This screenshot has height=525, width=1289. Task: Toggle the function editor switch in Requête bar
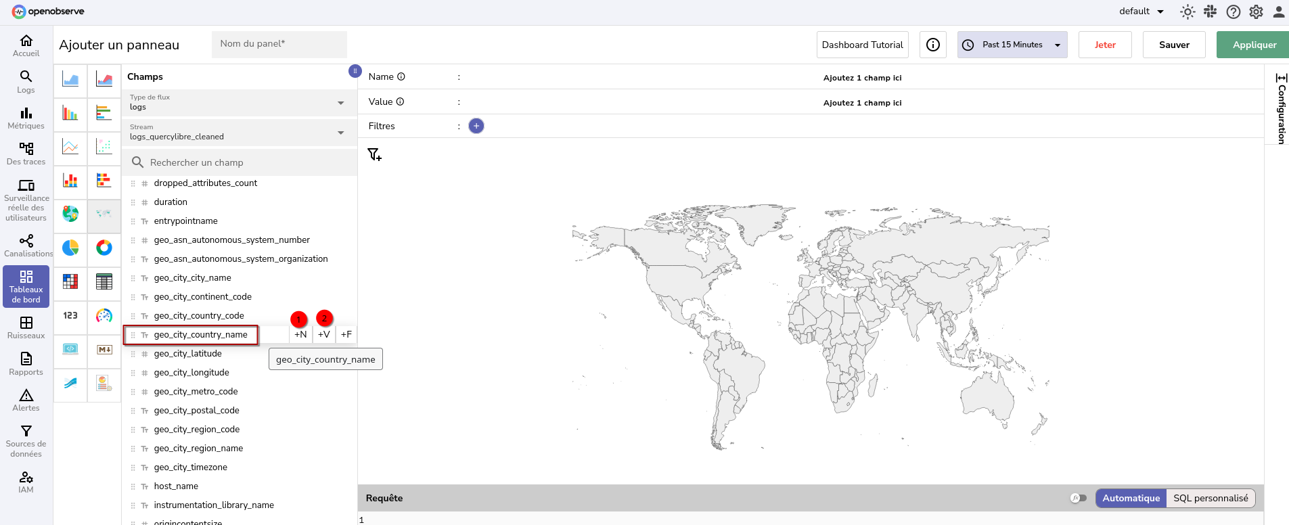coord(1079,498)
